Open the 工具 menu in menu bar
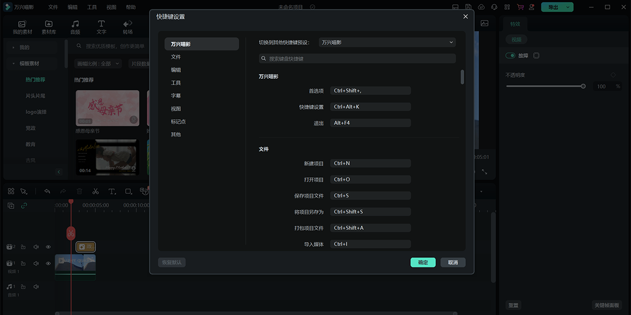 [x=92, y=7]
